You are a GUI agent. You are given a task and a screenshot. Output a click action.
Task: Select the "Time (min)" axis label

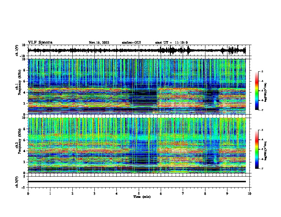coord(142,197)
